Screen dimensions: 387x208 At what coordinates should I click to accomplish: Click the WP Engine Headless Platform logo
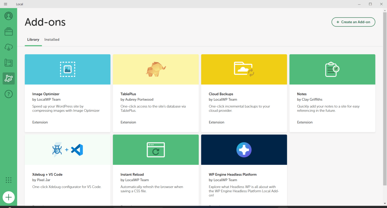[244, 150]
